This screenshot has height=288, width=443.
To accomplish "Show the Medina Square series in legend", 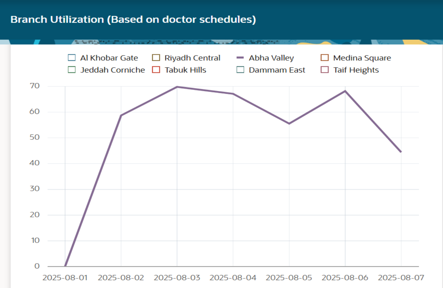I will coord(325,58).
